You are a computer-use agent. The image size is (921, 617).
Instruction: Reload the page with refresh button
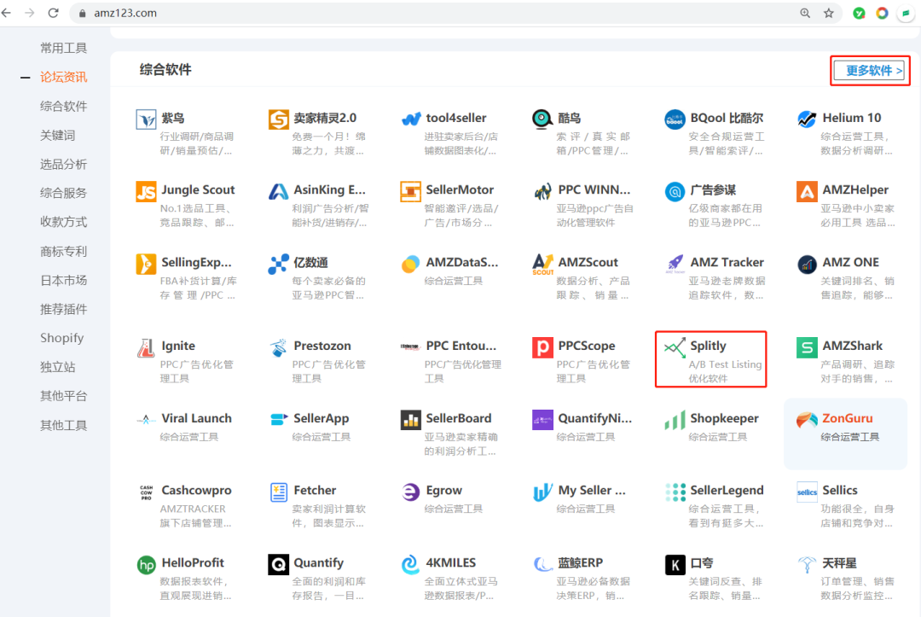click(54, 13)
